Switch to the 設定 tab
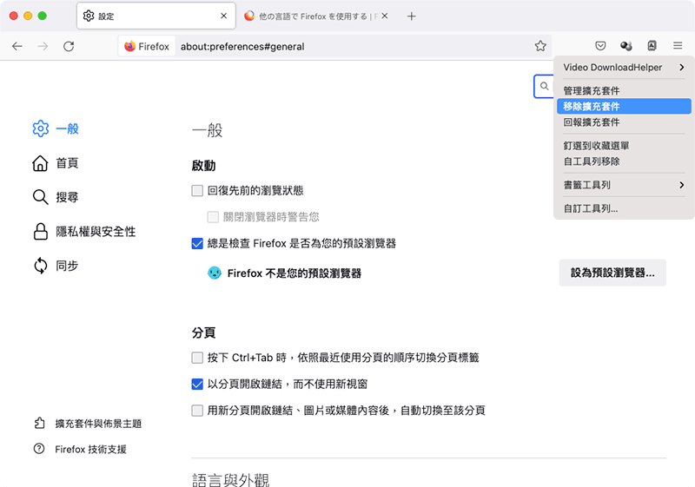 click(x=156, y=16)
